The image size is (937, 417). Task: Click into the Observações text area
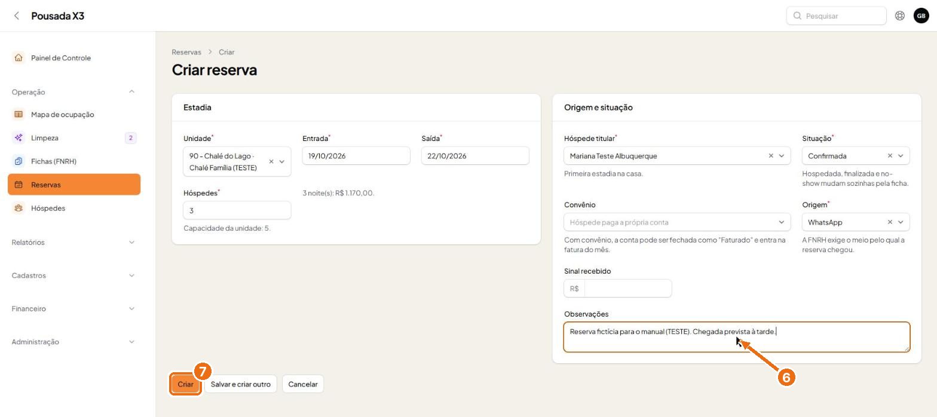737,337
